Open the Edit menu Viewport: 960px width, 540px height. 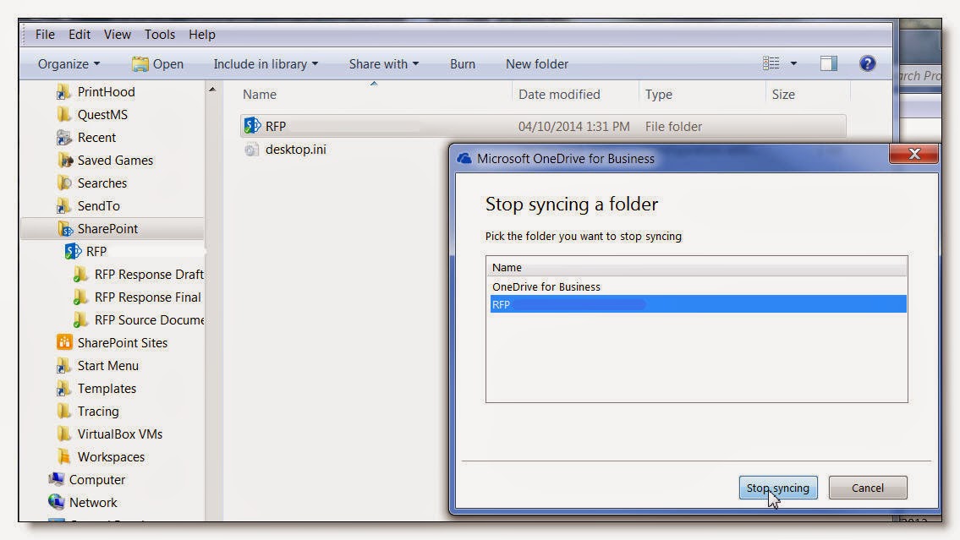tap(79, 35)
